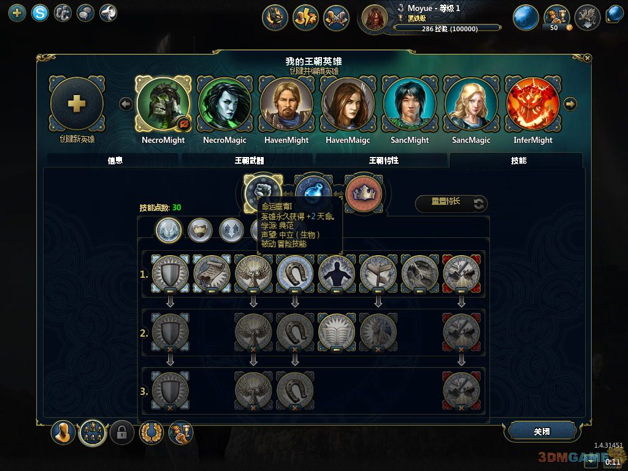
Task: Select the scroll skill in row 1
Action: pyautogui.click(x=212, y=274)
